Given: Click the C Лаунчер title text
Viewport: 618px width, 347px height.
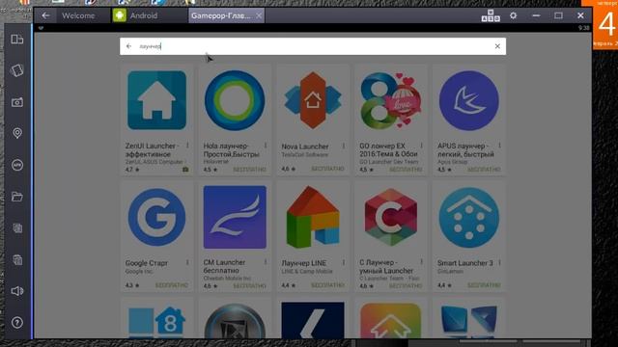Looking at the screenshot, I should tap(386, 266).
